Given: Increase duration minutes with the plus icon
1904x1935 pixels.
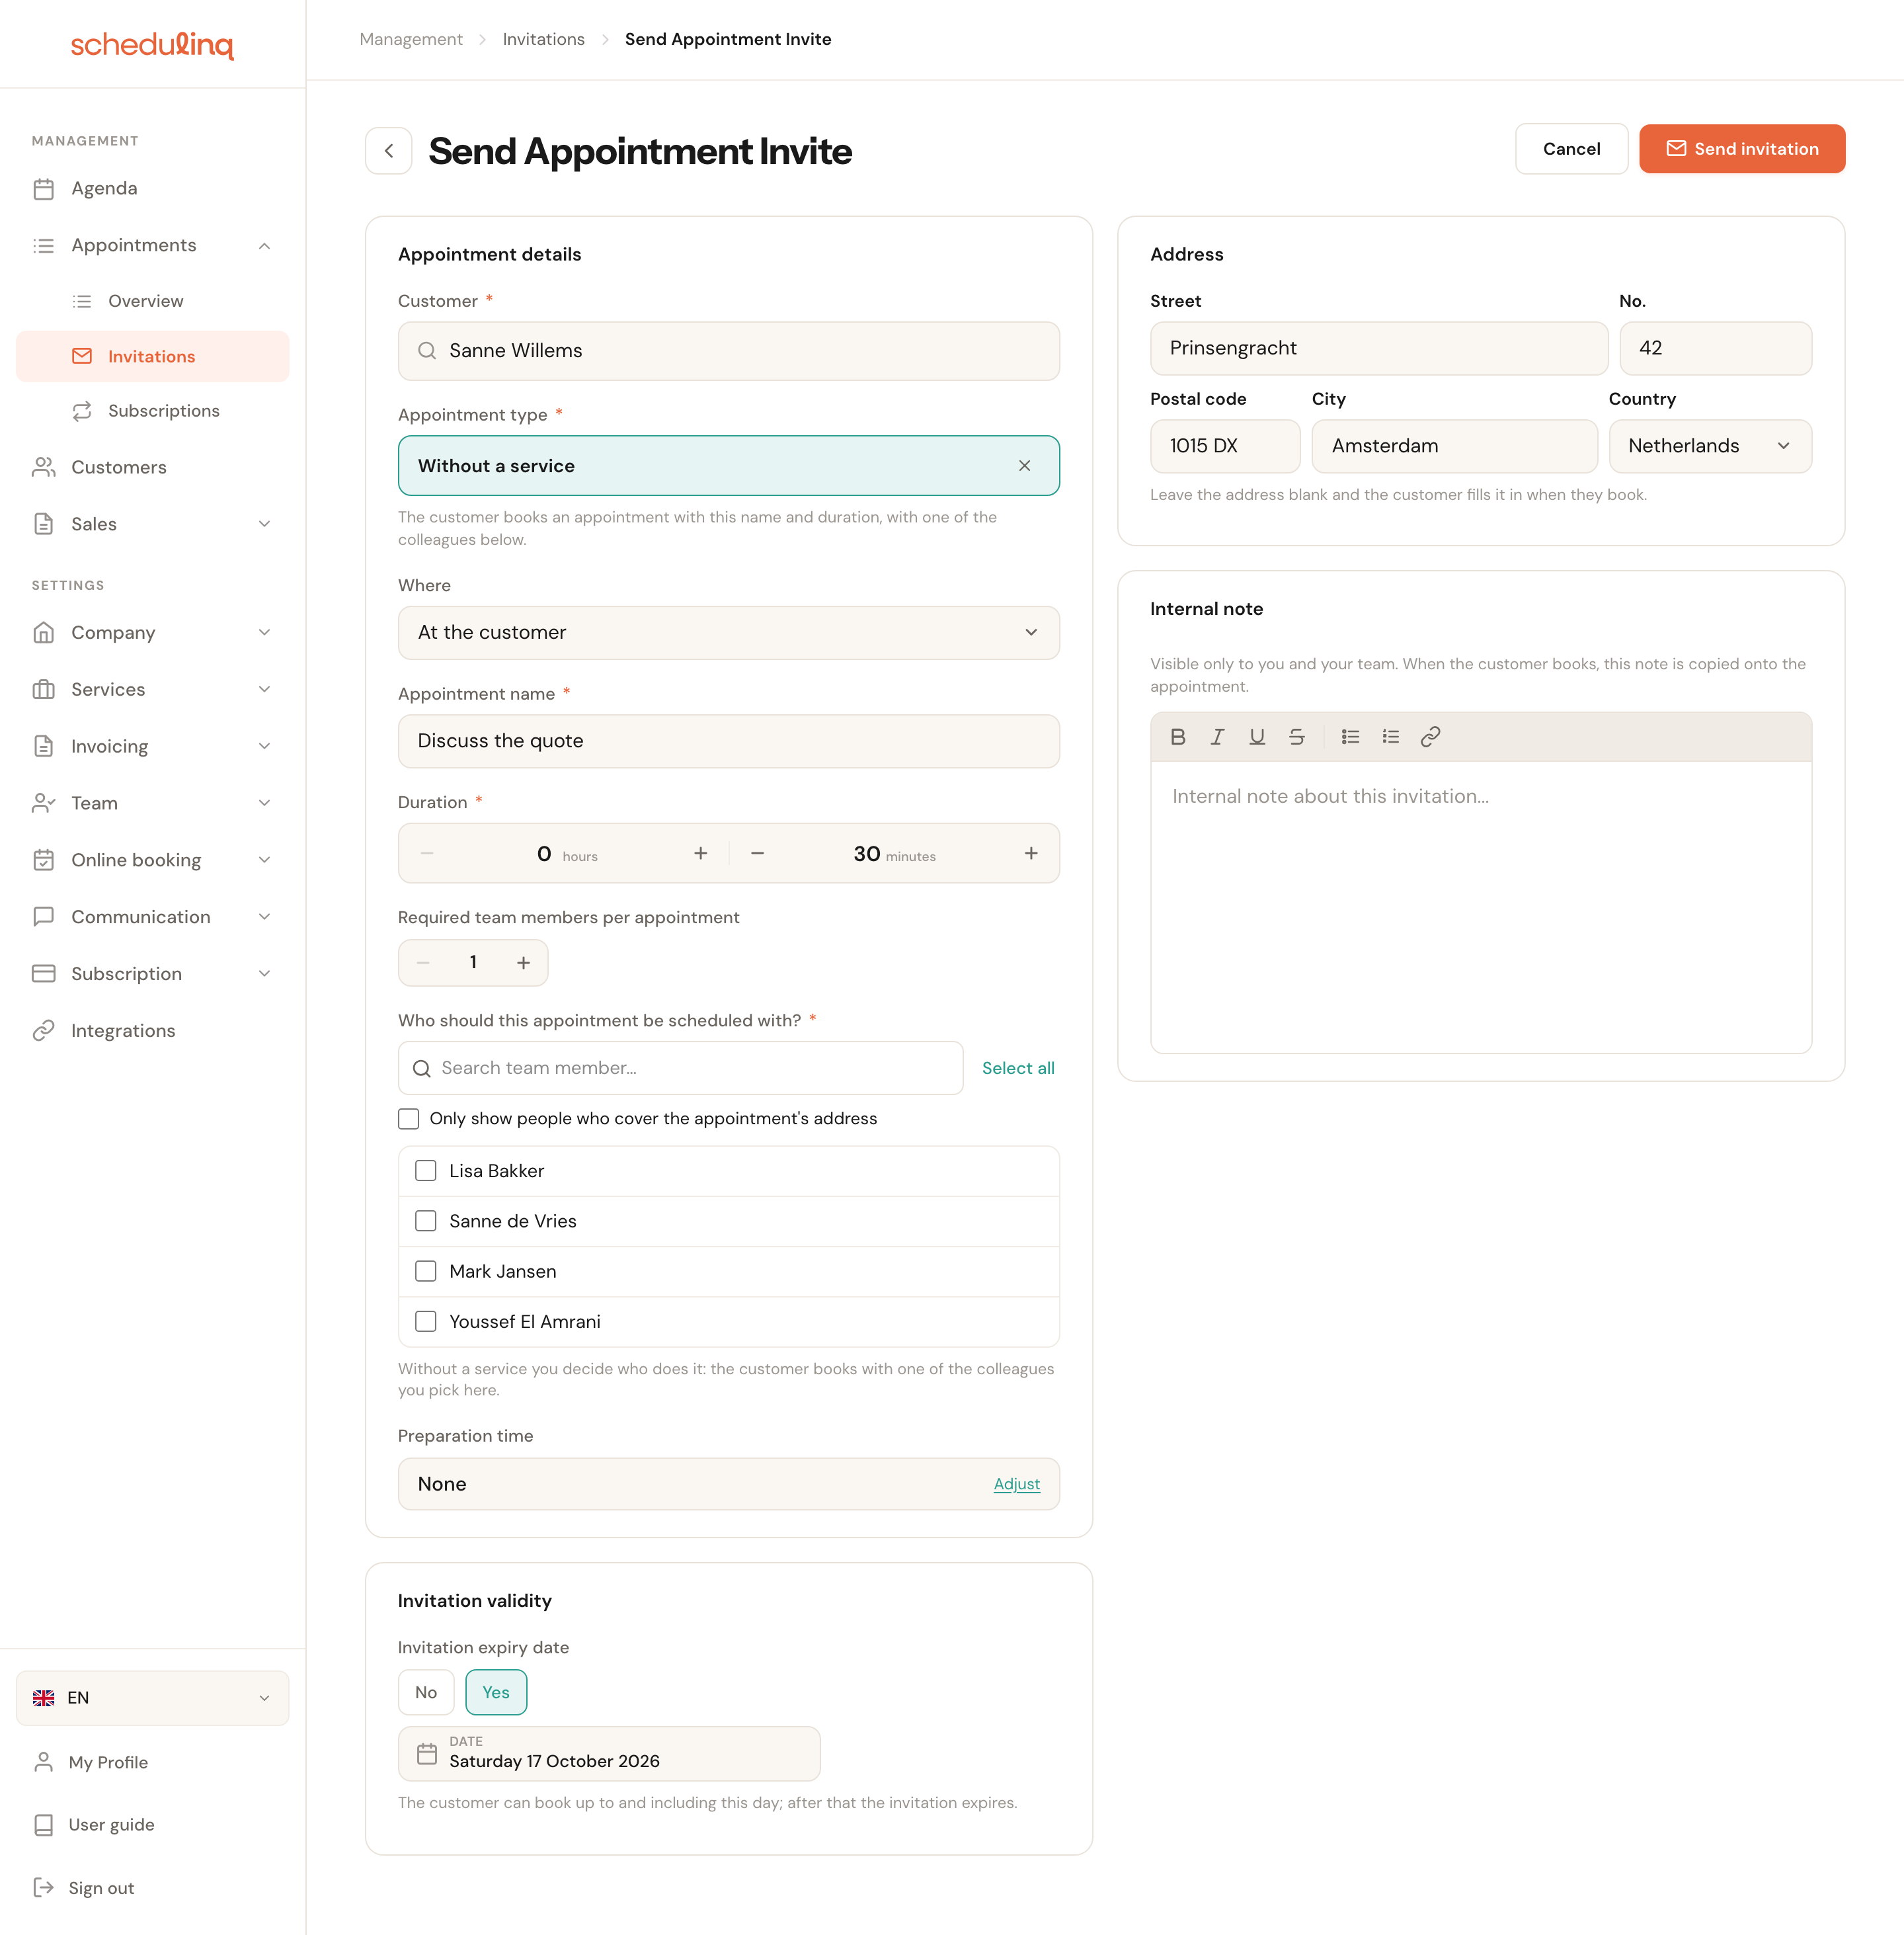Looking at the screenshot, I should coord(1031,854).
